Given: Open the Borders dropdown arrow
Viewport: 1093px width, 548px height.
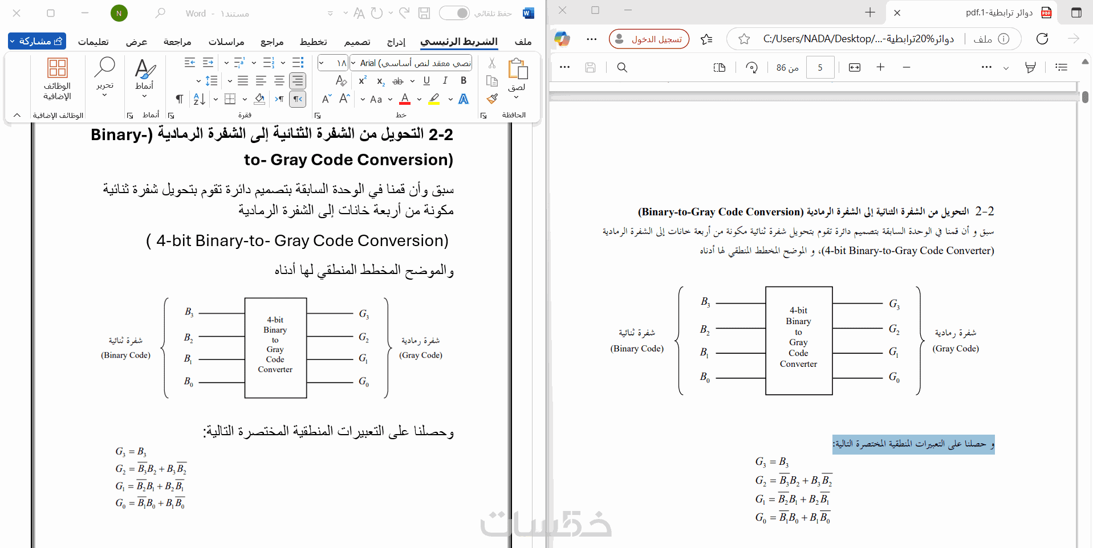Looking at the screenshot, I should coord(216,99).
